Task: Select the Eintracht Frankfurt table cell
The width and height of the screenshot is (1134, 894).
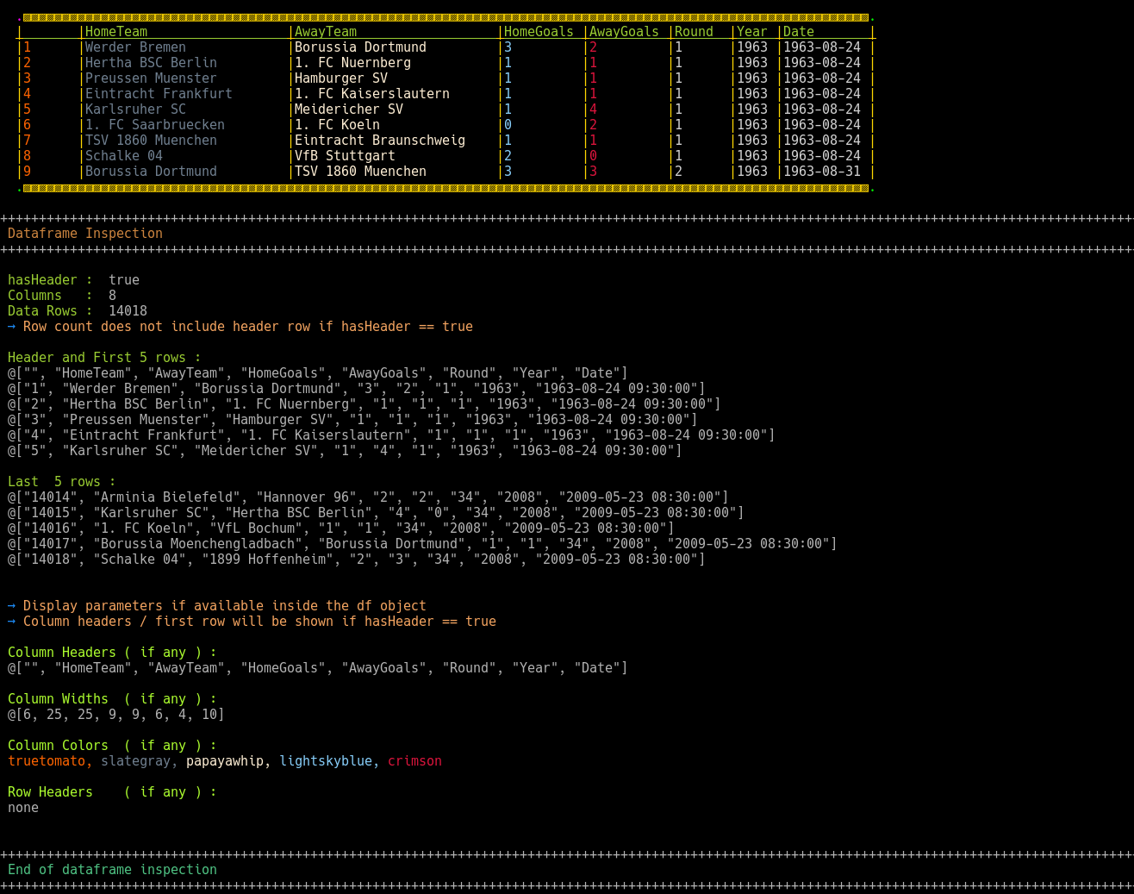Action: click(159, 94)
